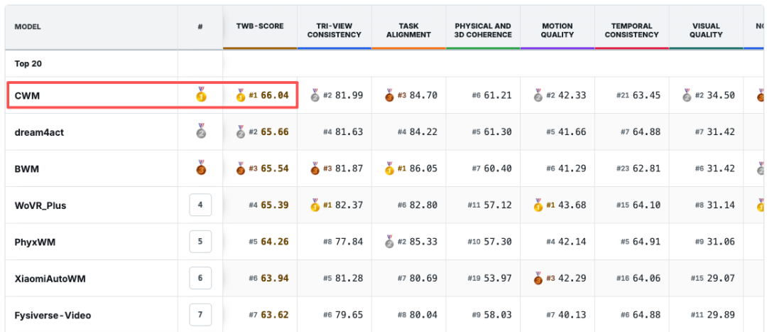The height and width of the screenshot is (332, 767).
Task: Click gold medal beside WoVR_Plus motion quality 43.68
Action: point(538,205)
